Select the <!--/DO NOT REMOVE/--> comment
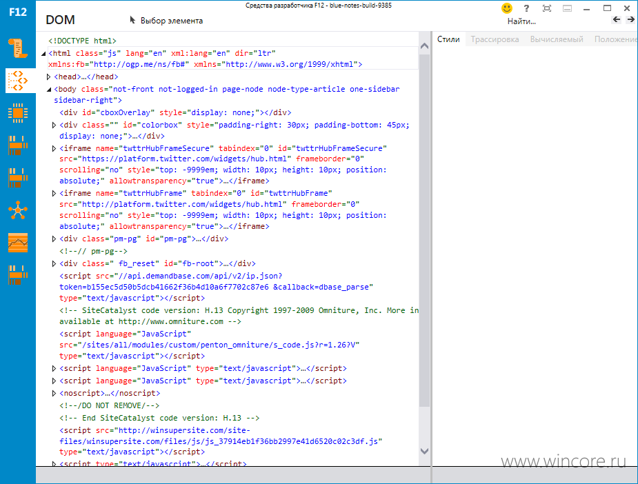The width and height of the screenshot is (638, 484). (110, 405)
